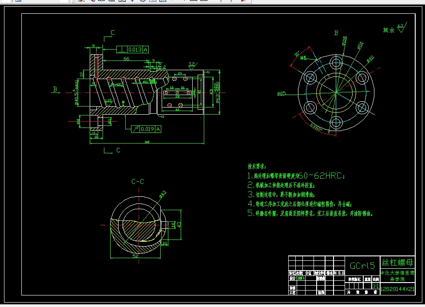Select the 0.013 perpendicularity tolerance frame
425x307 pixels.
132,49
